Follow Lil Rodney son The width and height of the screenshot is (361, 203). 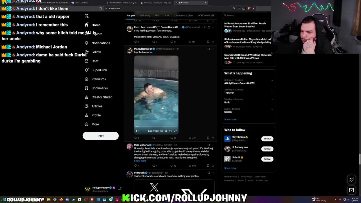pos(267,149)
